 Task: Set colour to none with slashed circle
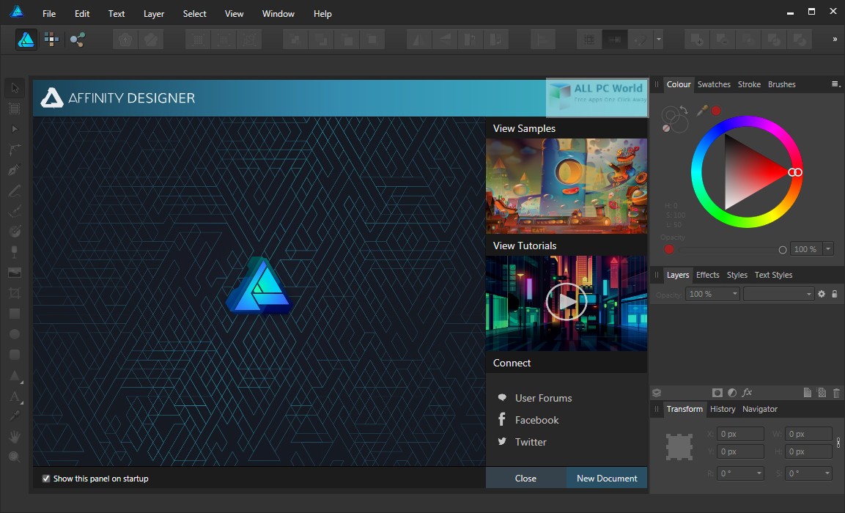point(666,128)
